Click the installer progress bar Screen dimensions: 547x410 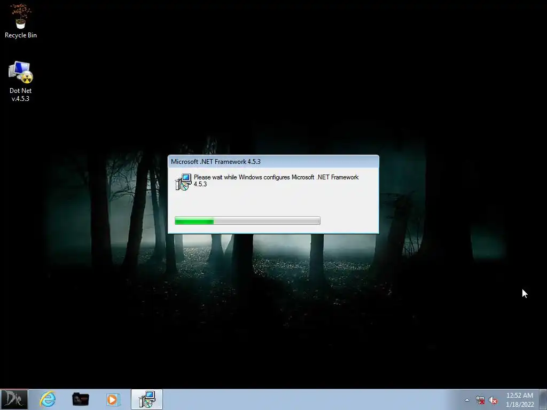pos(247,220)
